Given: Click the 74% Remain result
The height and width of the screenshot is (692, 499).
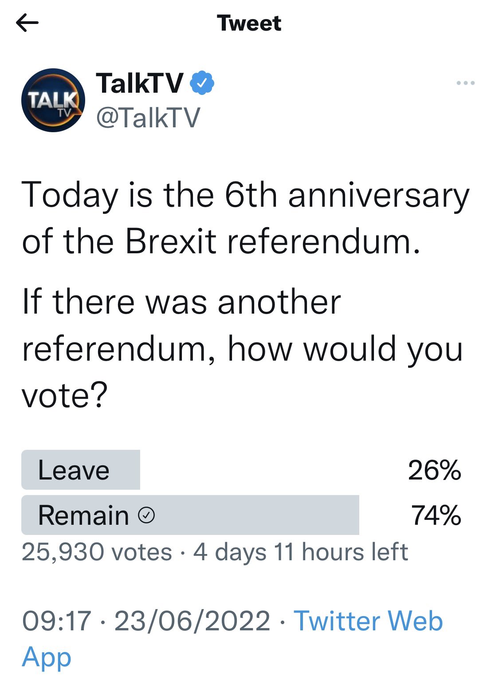Looking at the screenshot, I should coord(436,515).
